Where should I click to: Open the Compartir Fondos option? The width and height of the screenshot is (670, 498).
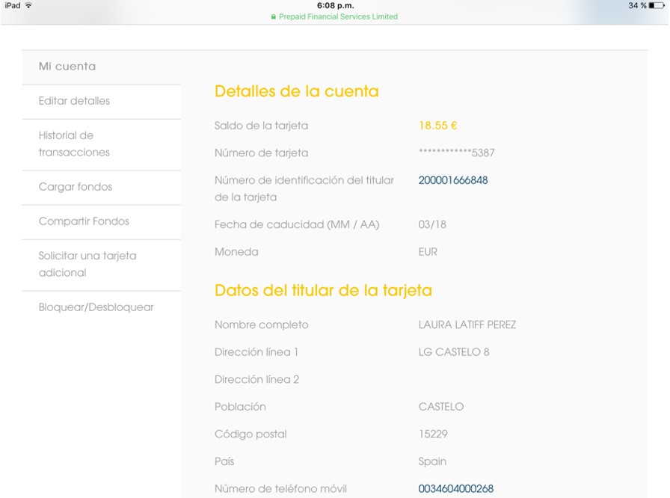[x=84, y=221]
